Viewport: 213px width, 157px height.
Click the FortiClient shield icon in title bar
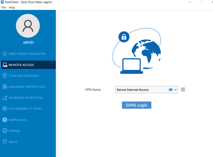(x=2, y=2)
